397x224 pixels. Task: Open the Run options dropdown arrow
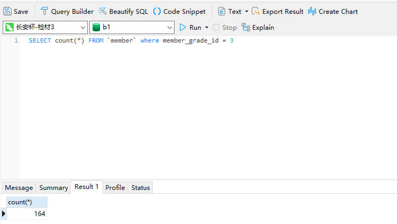coord(206,28)
